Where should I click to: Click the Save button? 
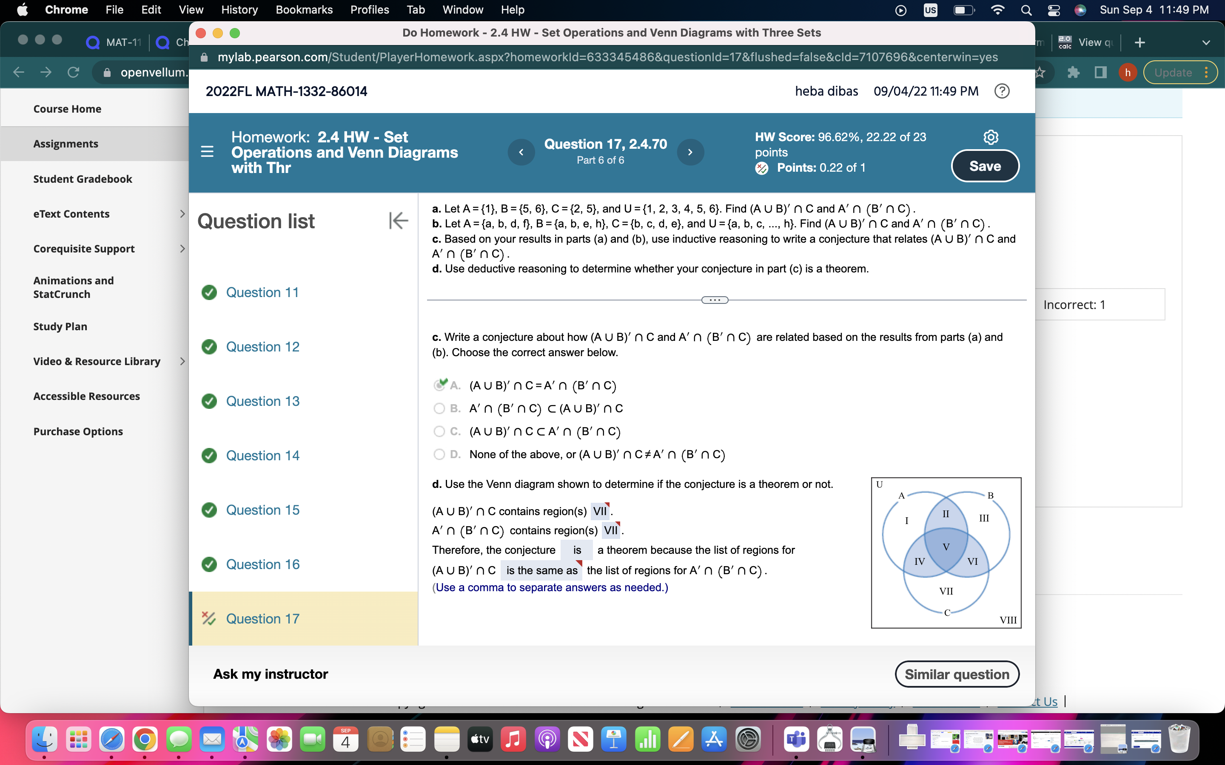pyautogui.click(x=985, y=165)
